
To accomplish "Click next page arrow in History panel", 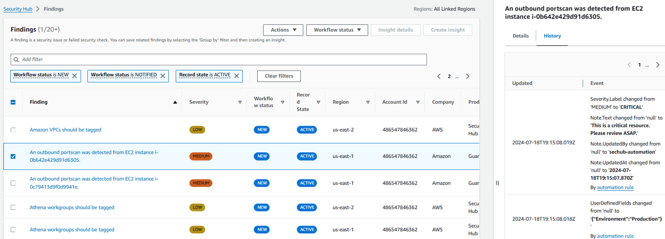I will coord(658,65).
